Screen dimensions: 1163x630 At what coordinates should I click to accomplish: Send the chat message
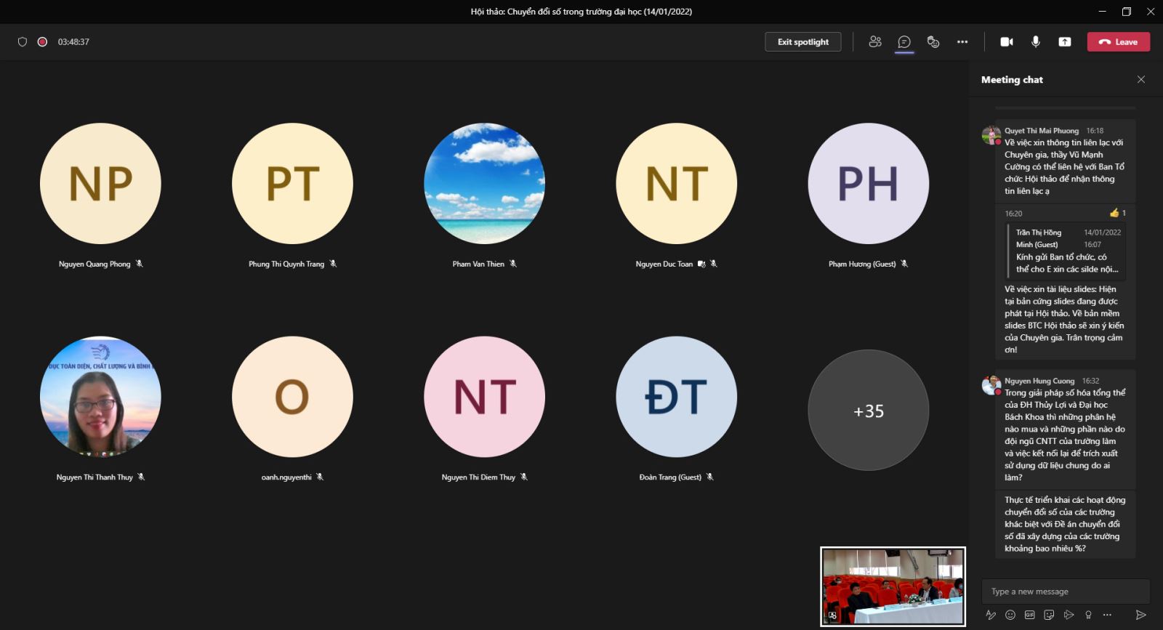[x=1141, y=615]
